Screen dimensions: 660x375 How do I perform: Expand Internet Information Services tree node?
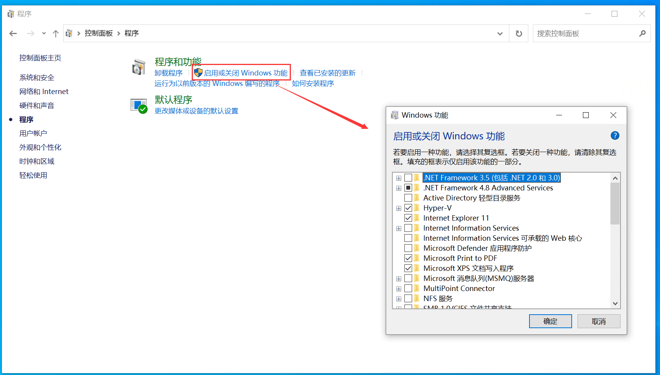pos(399,228)
